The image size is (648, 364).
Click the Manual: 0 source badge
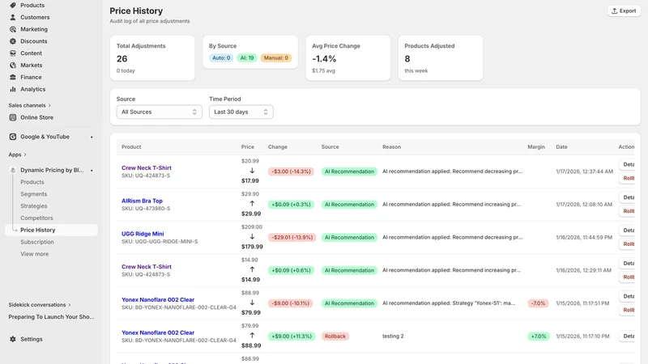click(x=275, y=57)
